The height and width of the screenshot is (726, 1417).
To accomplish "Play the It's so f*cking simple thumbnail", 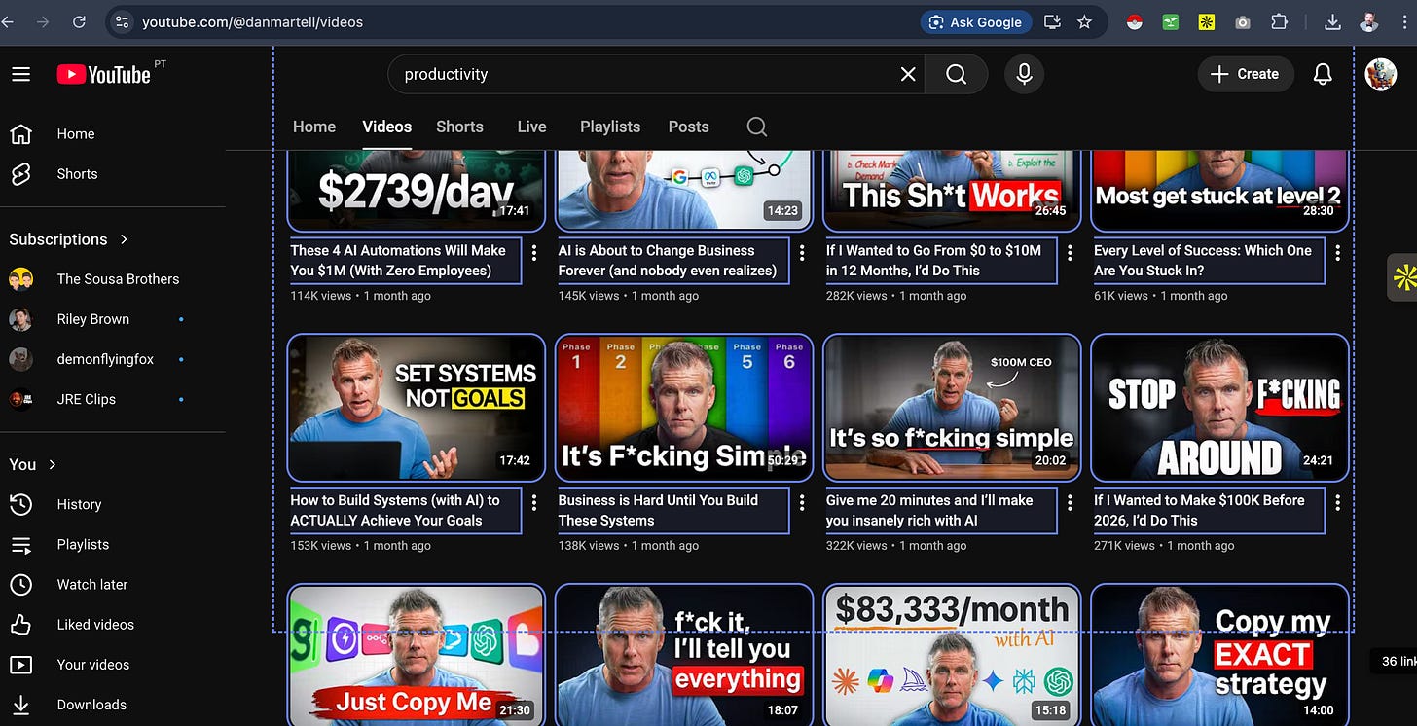I will (952, 408).
